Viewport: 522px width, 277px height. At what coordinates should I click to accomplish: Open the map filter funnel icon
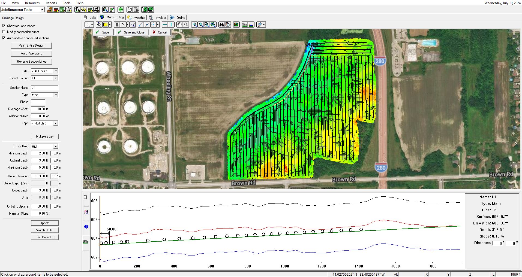pyautogui.click(x=228, y=25)
